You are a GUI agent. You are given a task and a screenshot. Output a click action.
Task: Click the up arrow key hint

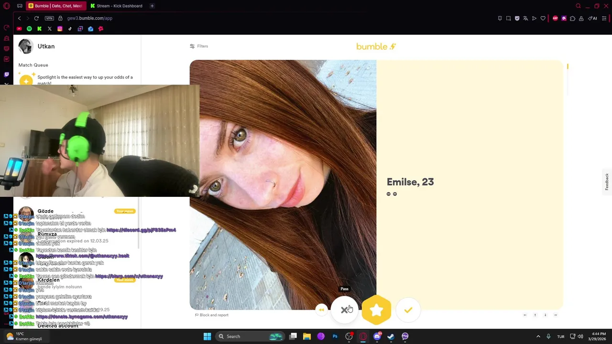click(535, 315)
